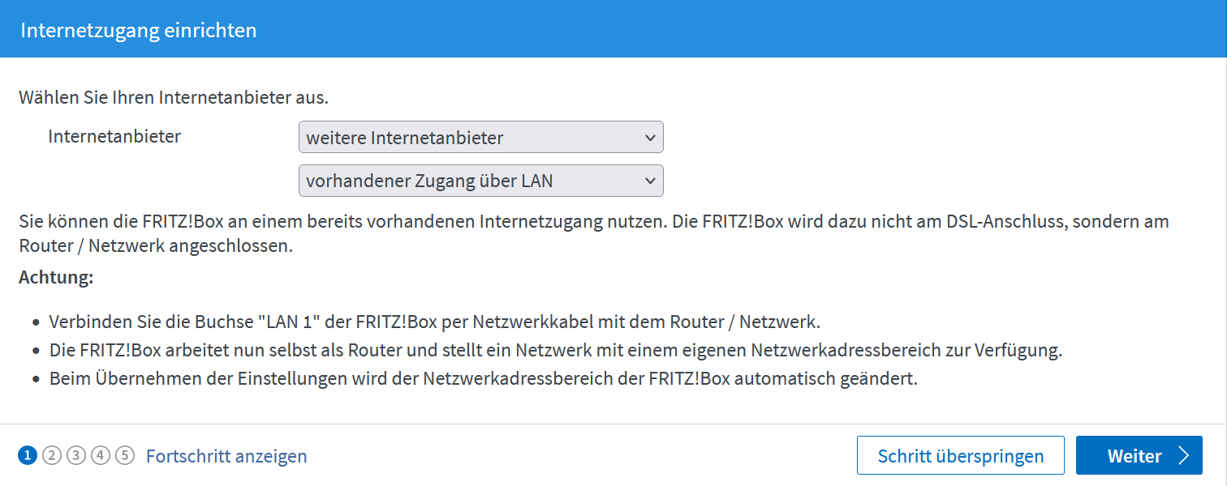Click "Fortschritt anzeigen" link
This screenshot has width=1227, height=486.
pyautogui.click(x=226, y=456)
